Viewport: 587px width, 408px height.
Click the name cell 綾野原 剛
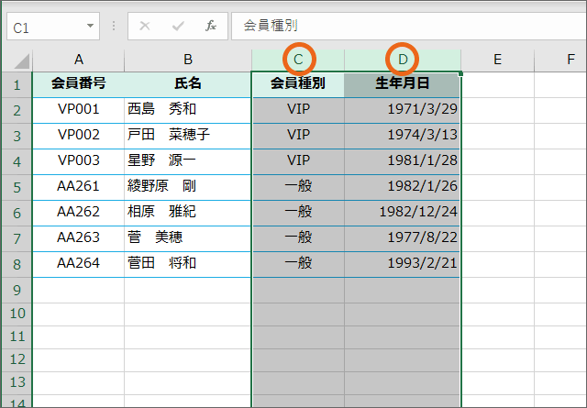pyautogui.click(x=188, y=188)
